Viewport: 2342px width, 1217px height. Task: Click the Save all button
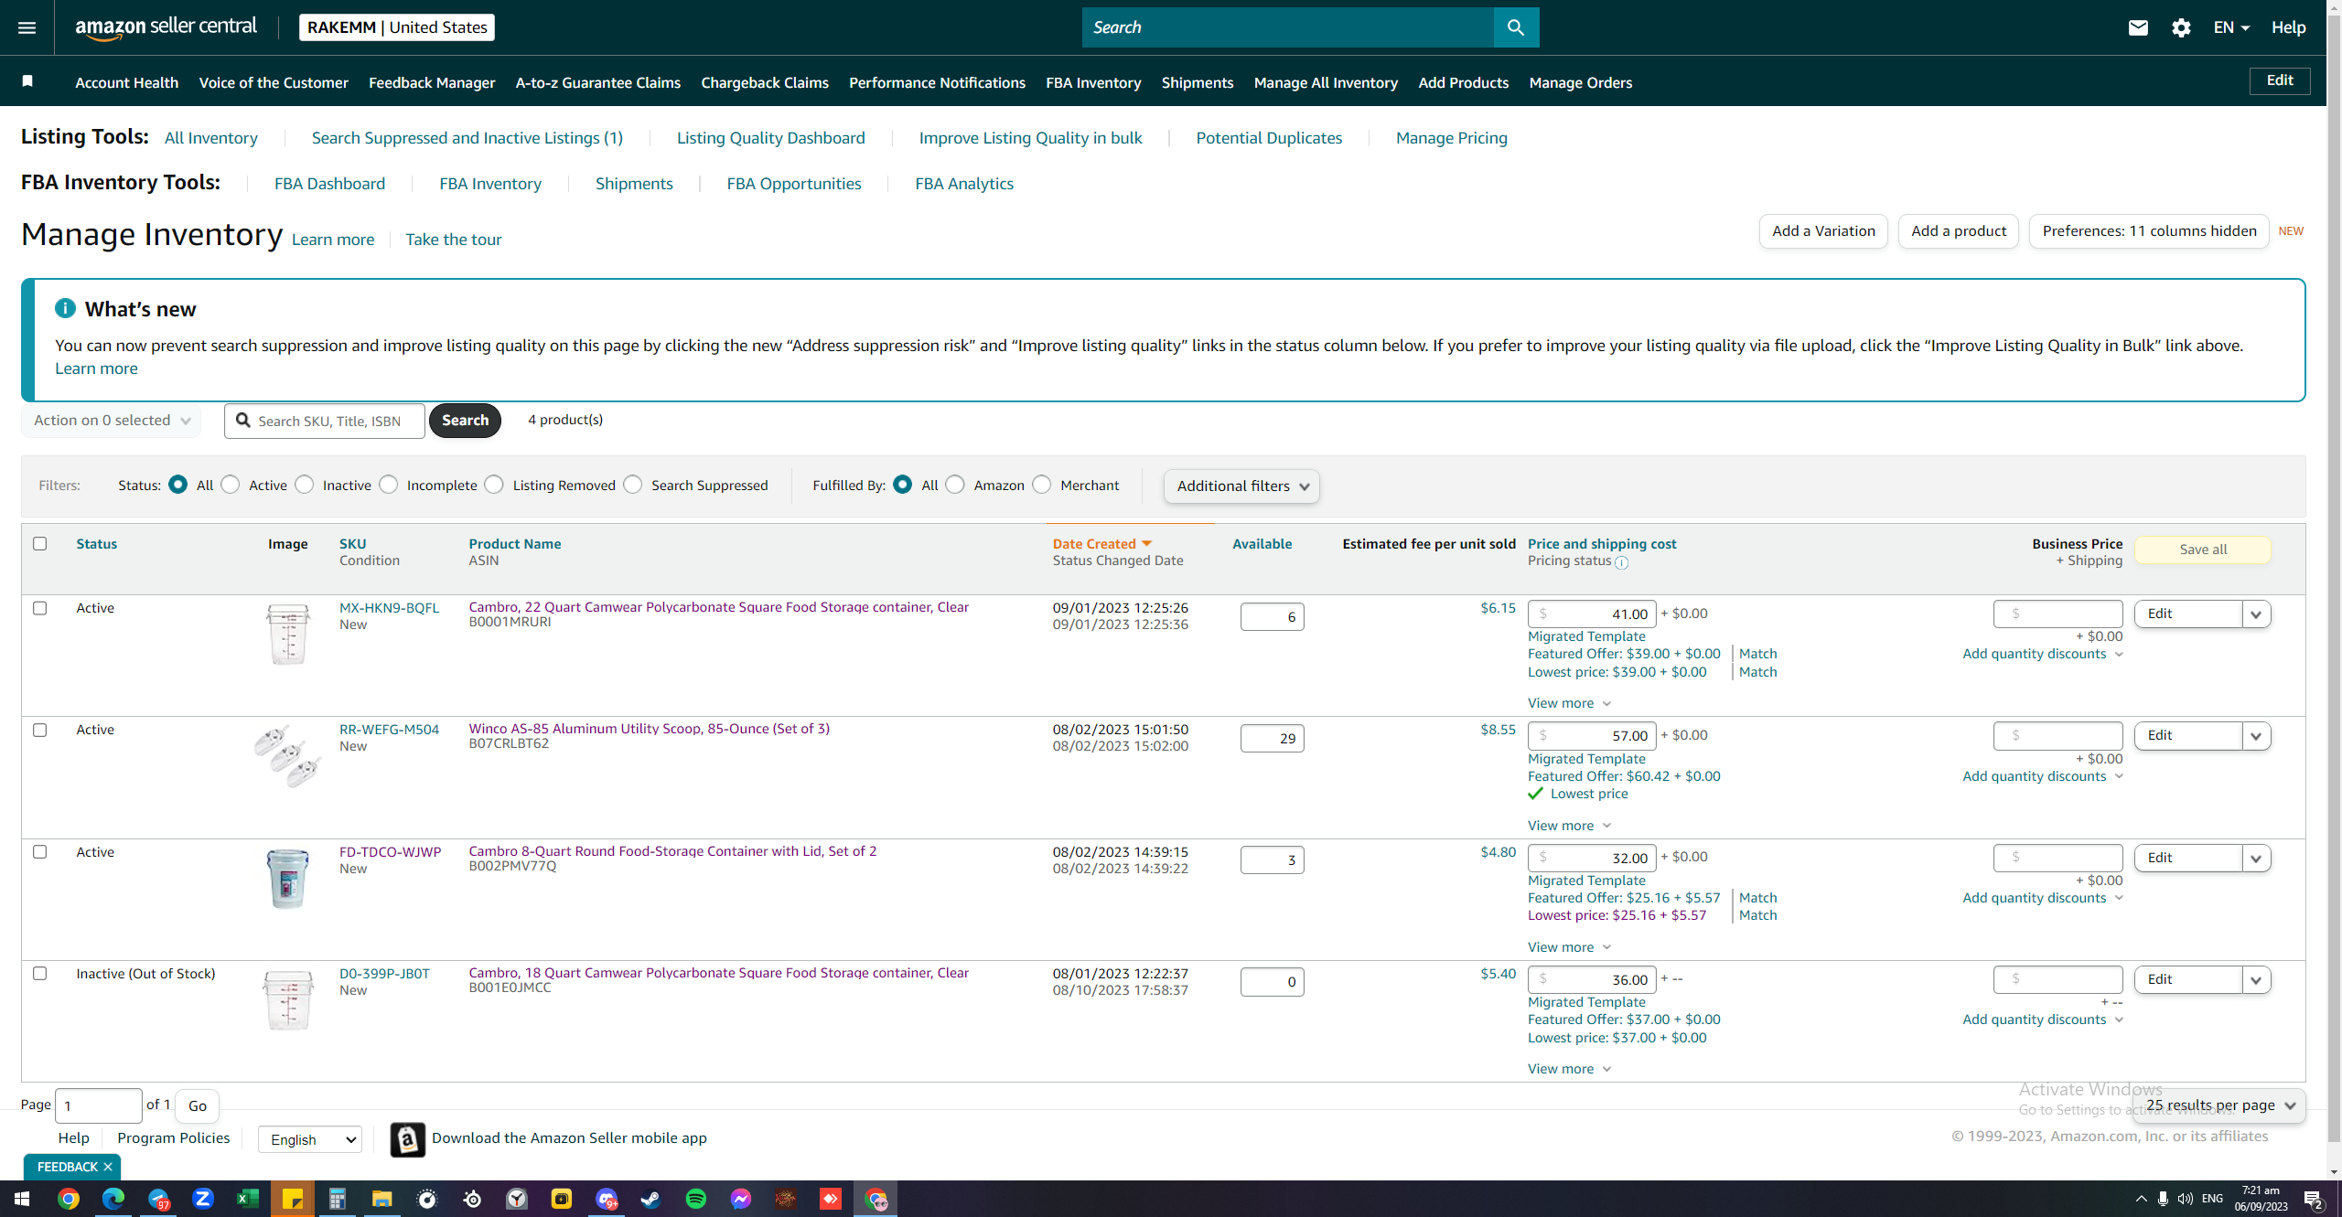coord(2203,550)
